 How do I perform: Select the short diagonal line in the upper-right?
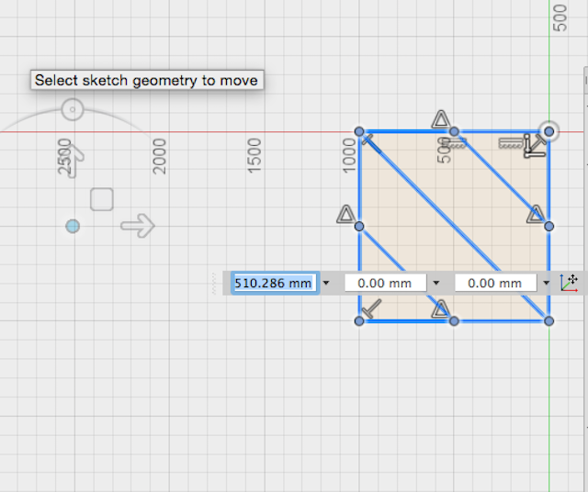502,179
